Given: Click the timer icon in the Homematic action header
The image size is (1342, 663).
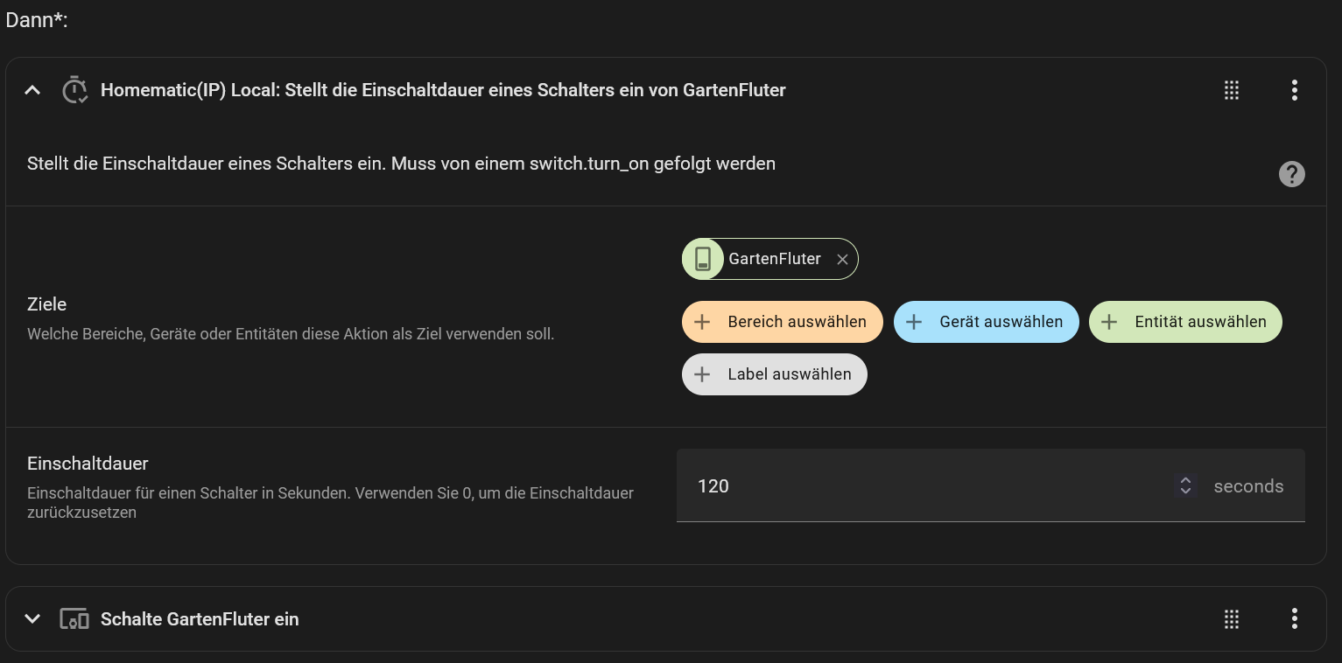Looking at the screenshot, I should click(74, 90).
